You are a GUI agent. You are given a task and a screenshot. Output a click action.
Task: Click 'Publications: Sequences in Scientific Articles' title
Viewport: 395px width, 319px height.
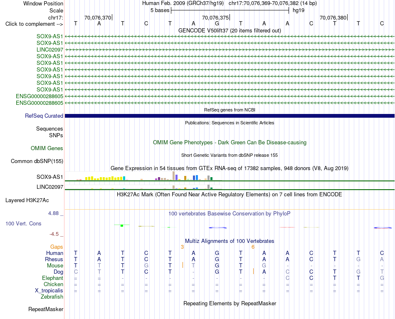(230, 123)
